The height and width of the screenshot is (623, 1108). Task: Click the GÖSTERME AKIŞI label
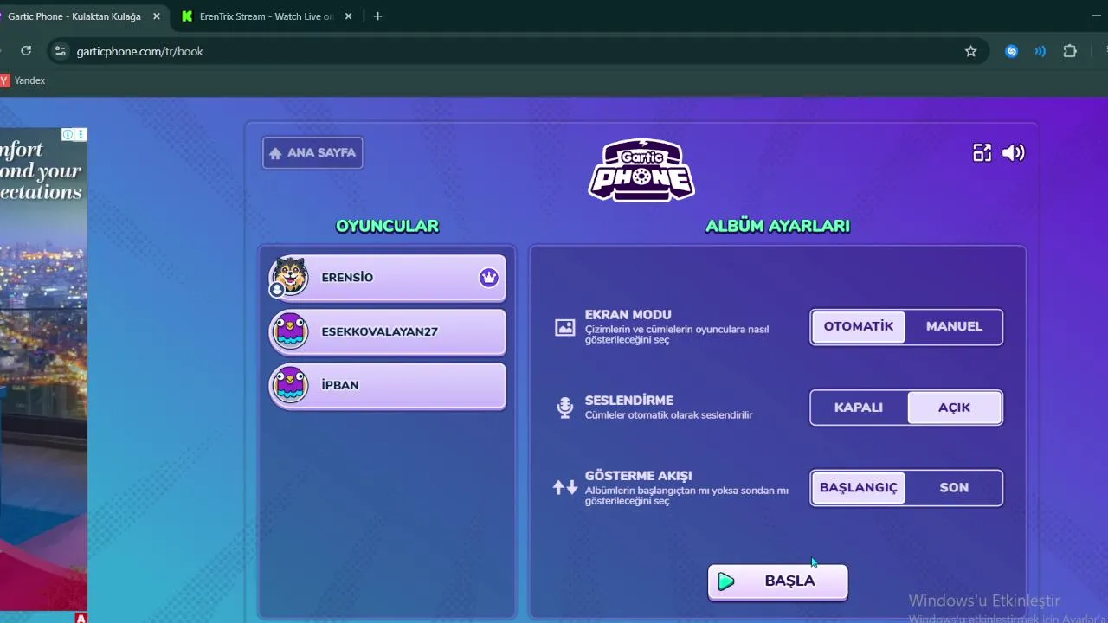click(639, 476)
